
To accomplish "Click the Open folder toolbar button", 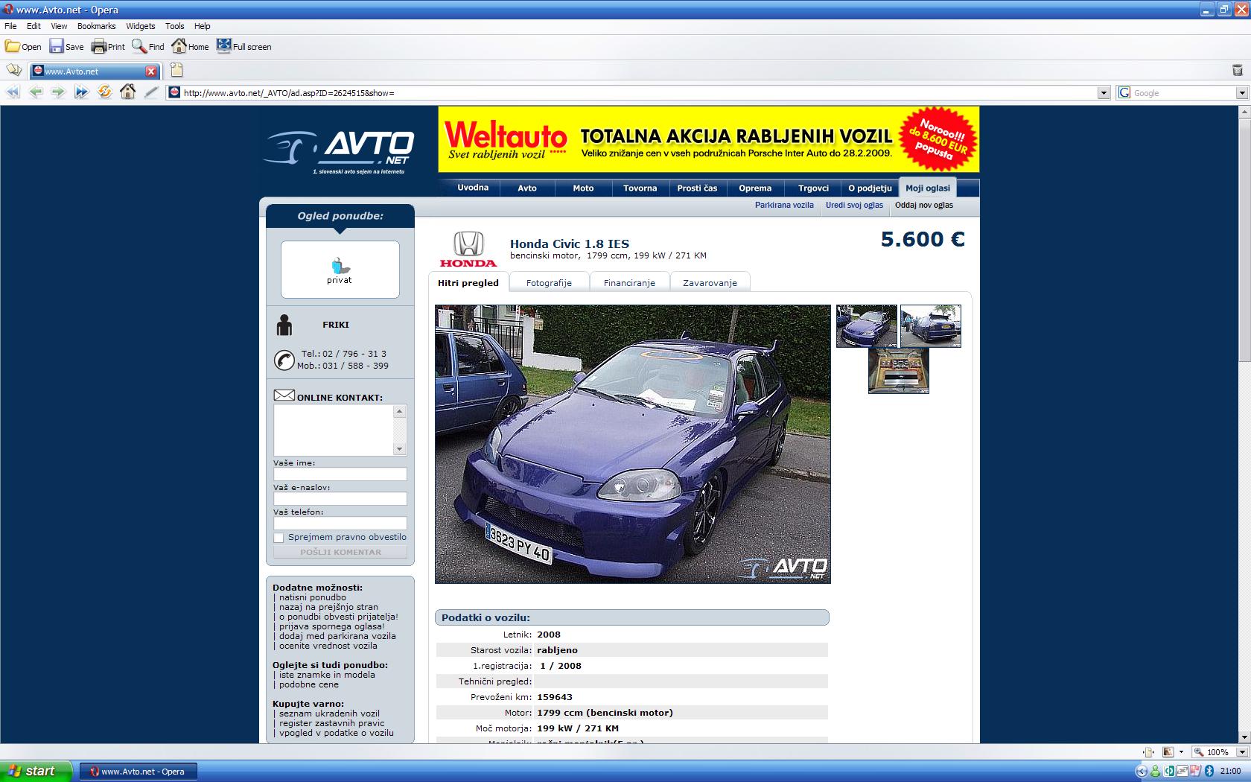I will pos(23,46).
